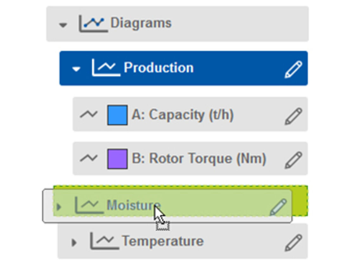Expand the Moisture diagram group
The width and height of the screenshot is (352, 264).
59,207
